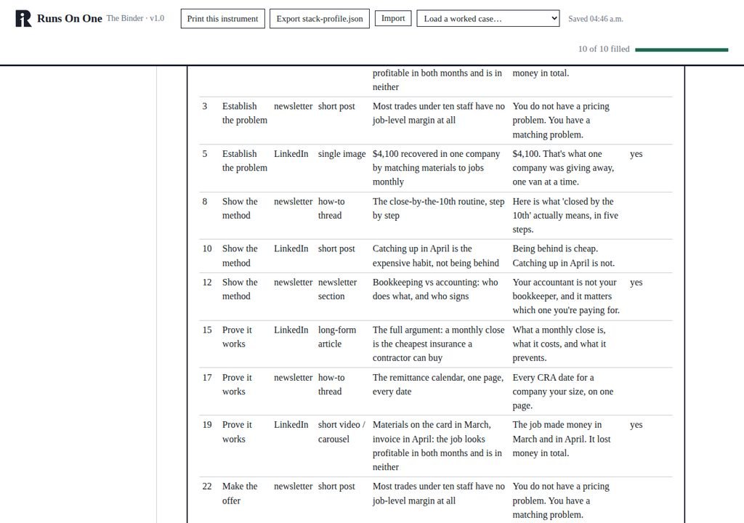This screenshot has height=523, width=744.
Task: Click 'LinkedIn' channel in row 15
Action: tap(291, 330)
